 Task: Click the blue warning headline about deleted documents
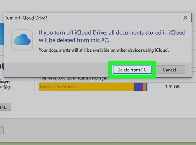point(112,36)
